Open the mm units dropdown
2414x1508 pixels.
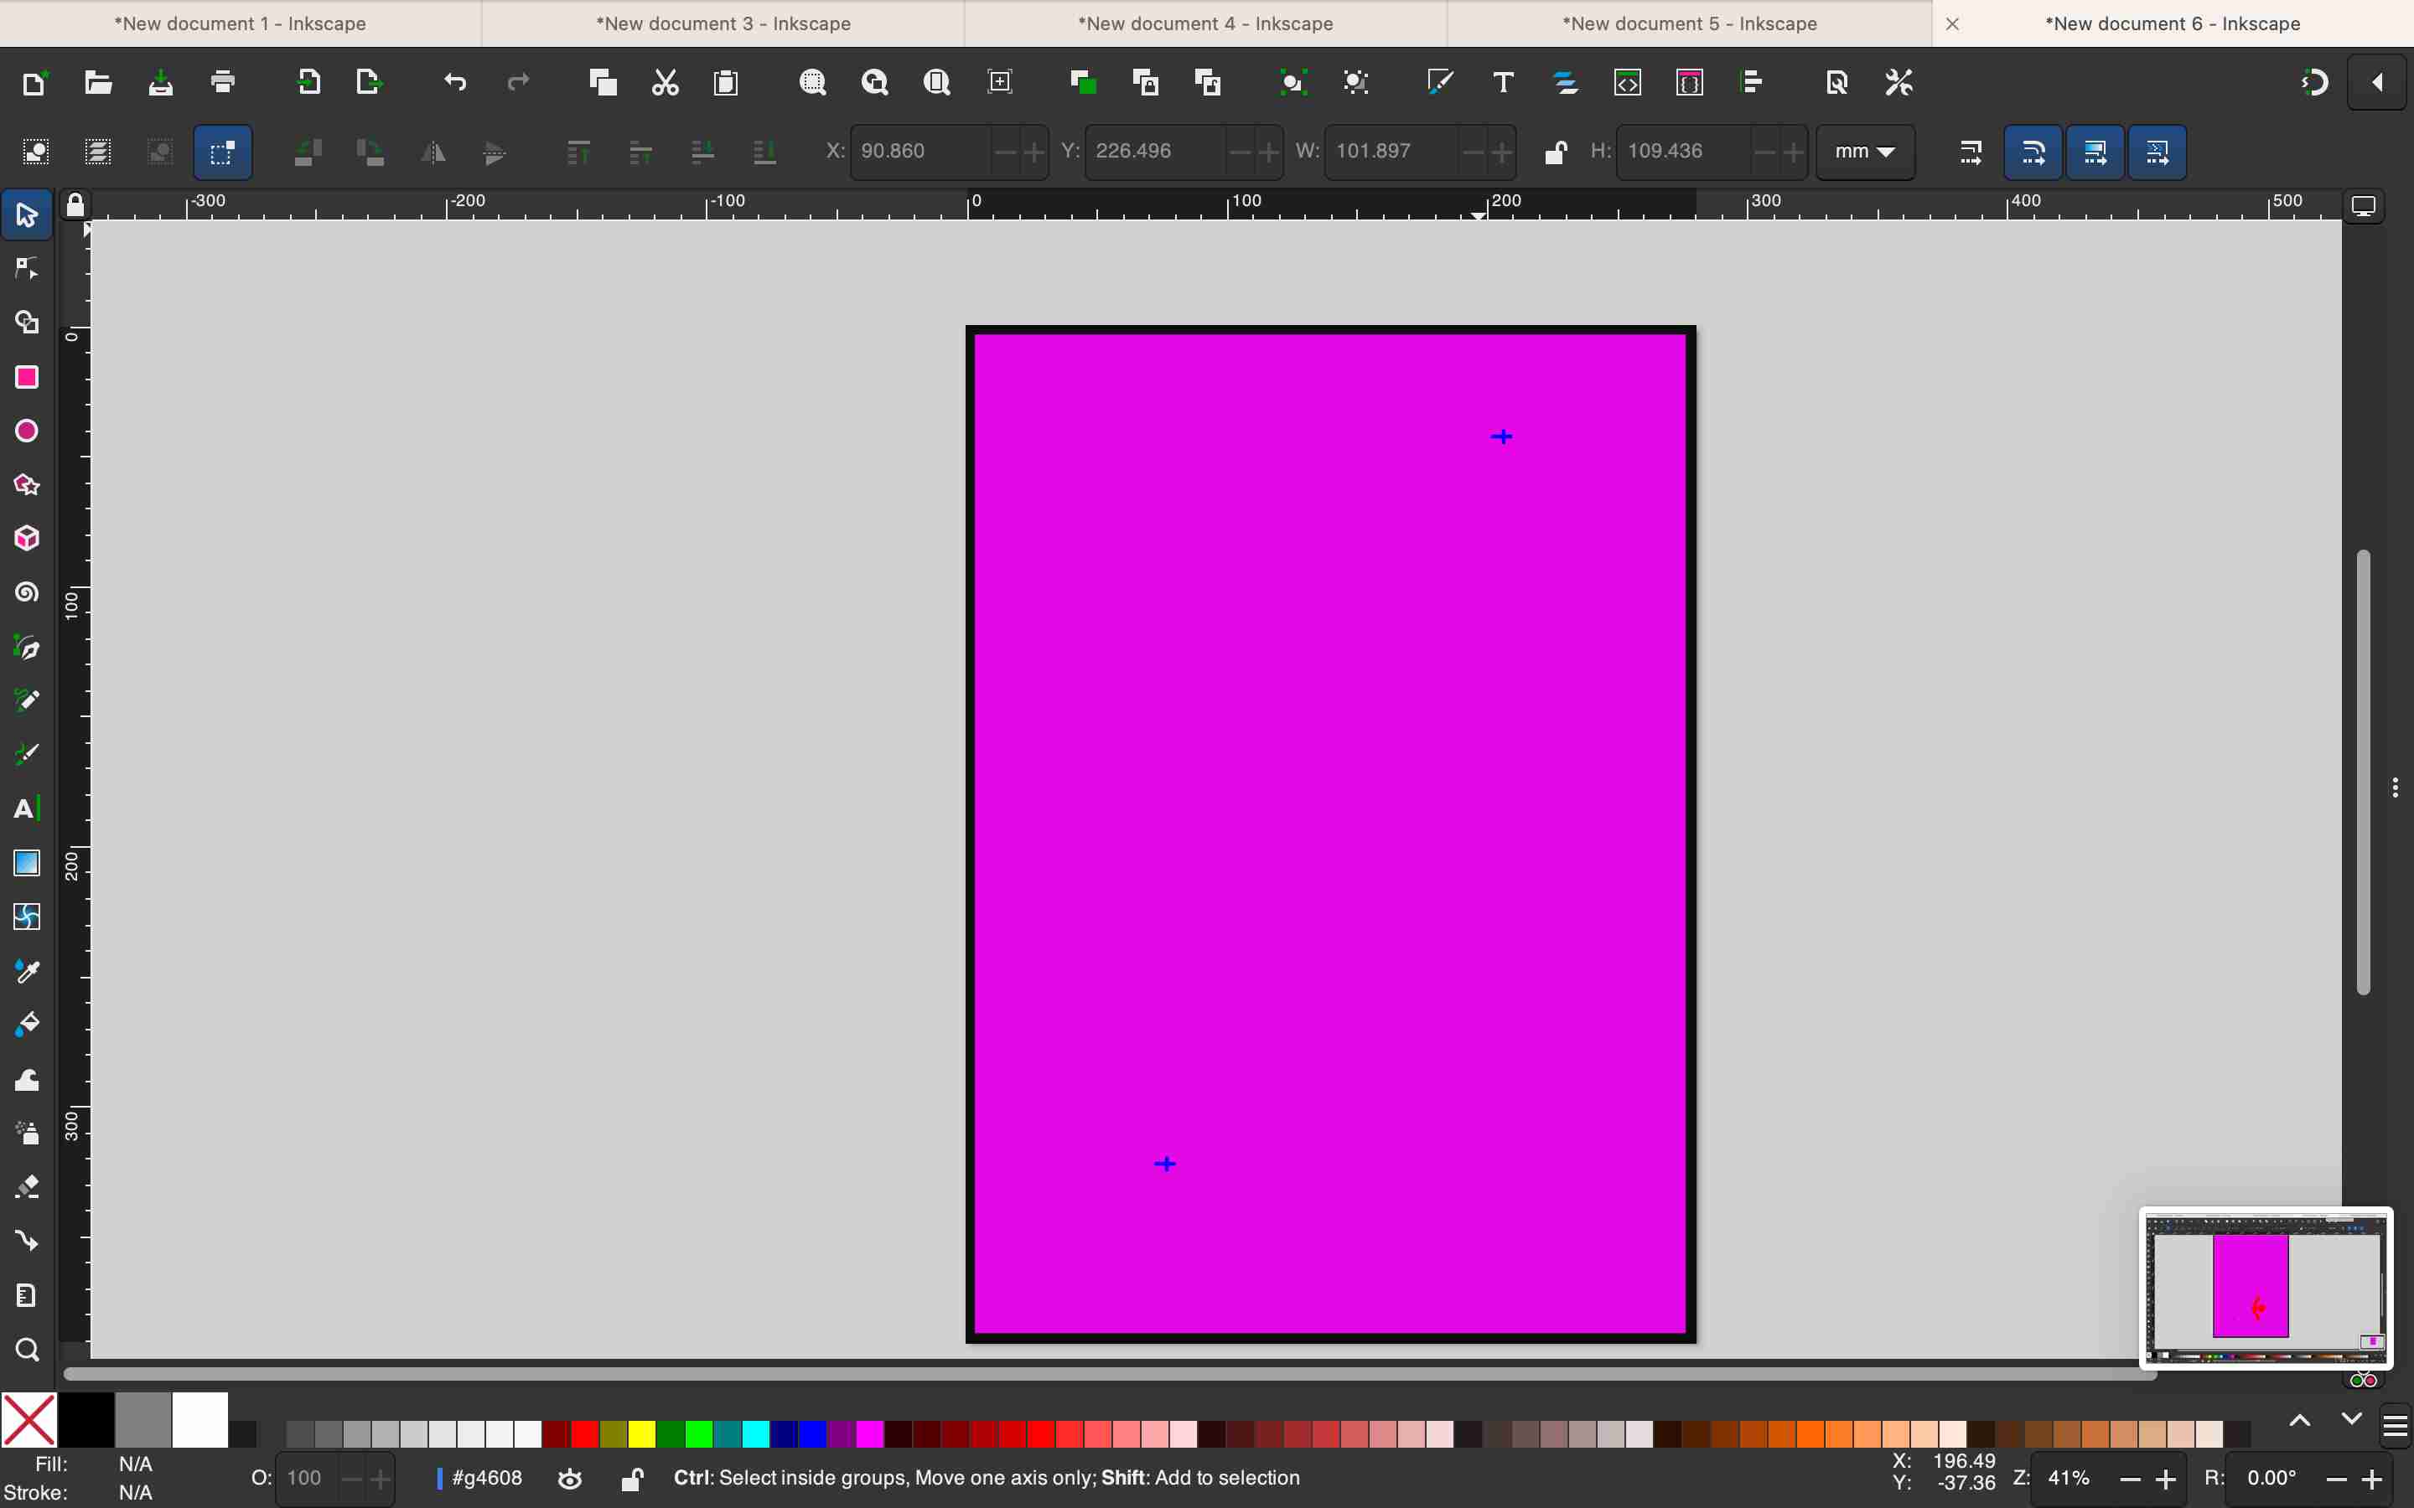[1864, 152]
